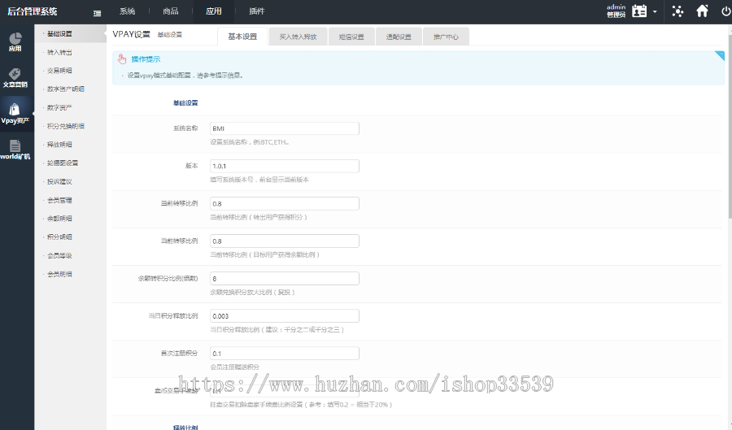The height and width of the screenshot is (430, 732).
Task: Click the admin 管理员 username label
Action: click(x=616, y=11)
